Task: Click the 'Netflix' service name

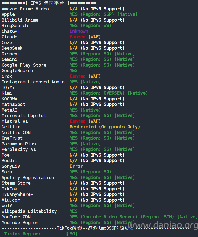Action: point(11,127)
